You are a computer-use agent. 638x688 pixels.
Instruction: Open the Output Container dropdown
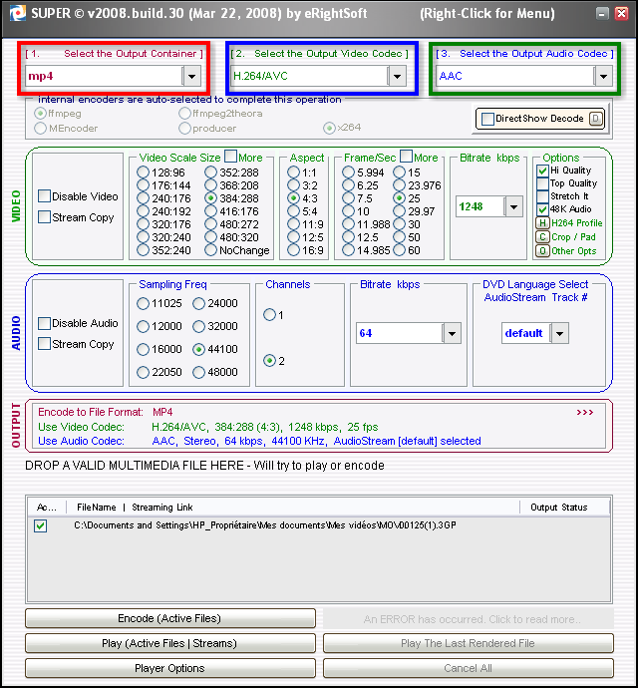191,76
